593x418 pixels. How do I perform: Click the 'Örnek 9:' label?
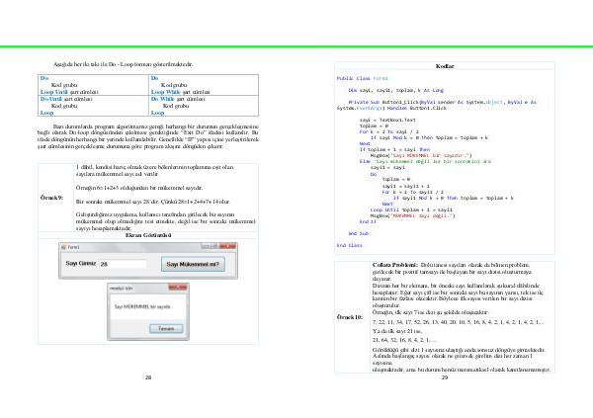51,198
